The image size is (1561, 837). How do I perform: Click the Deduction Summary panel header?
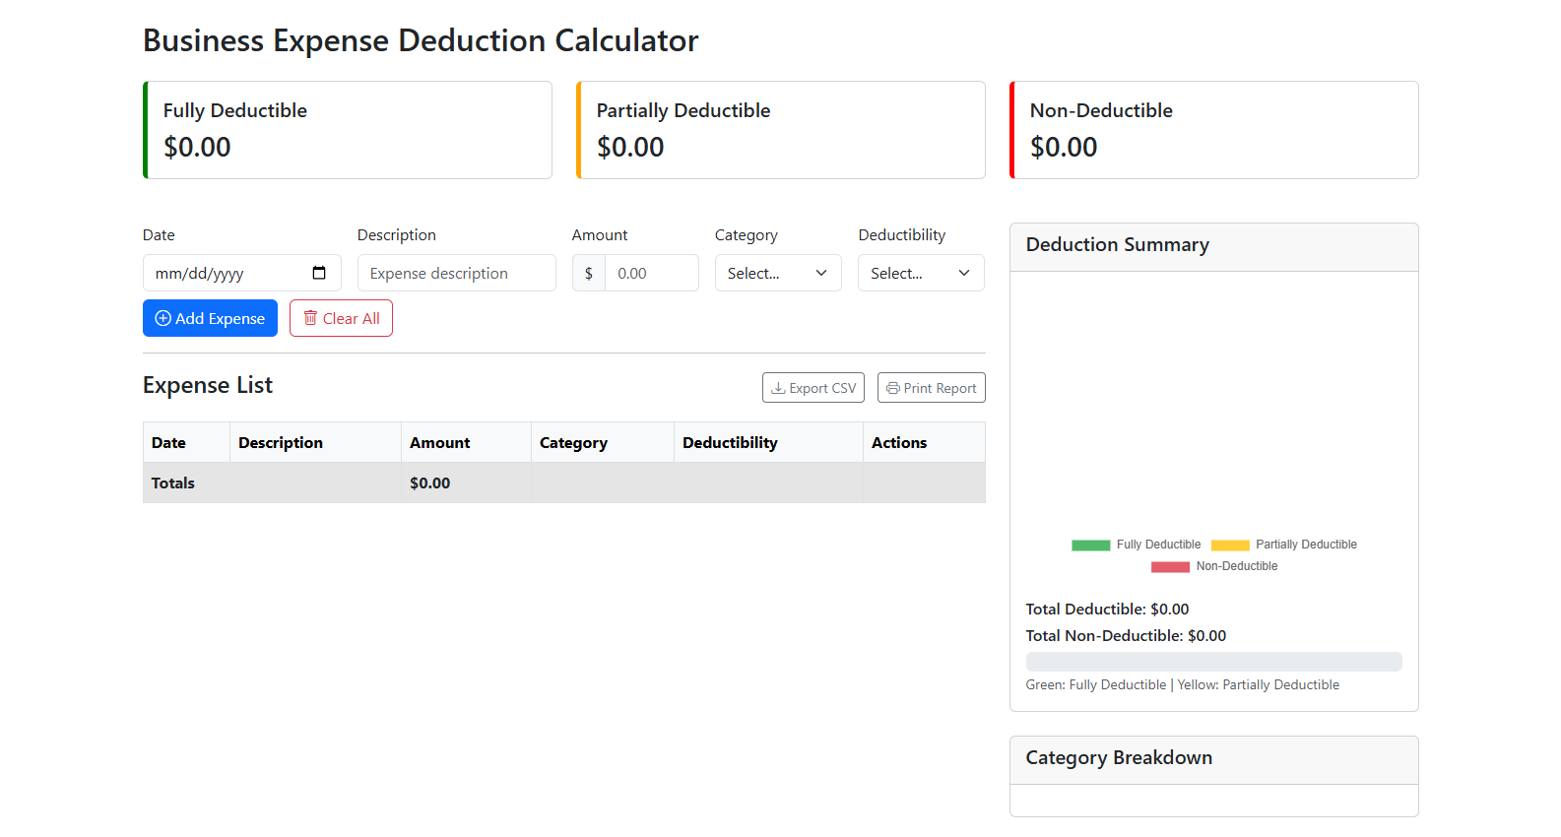[1214, 247]
